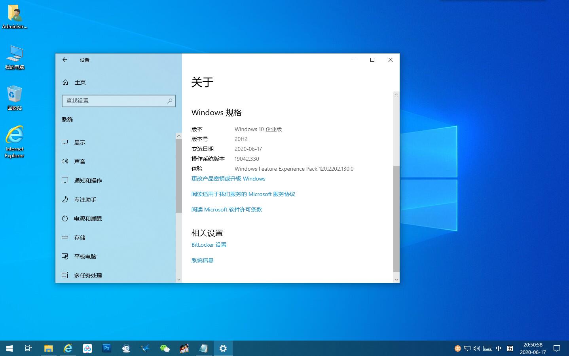Open BitLocker 设置 link
This screenshot has height=356, width=569.
[209, 245]
